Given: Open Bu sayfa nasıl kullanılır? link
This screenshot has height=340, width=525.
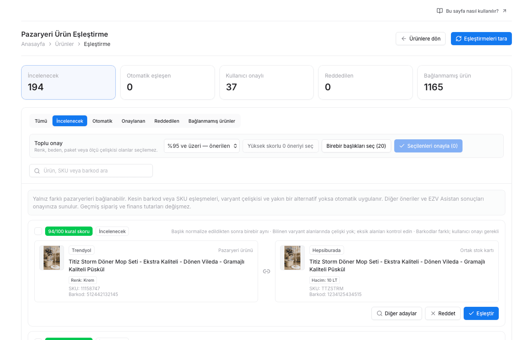Looking at the screenshot, I should pos(472,11).
